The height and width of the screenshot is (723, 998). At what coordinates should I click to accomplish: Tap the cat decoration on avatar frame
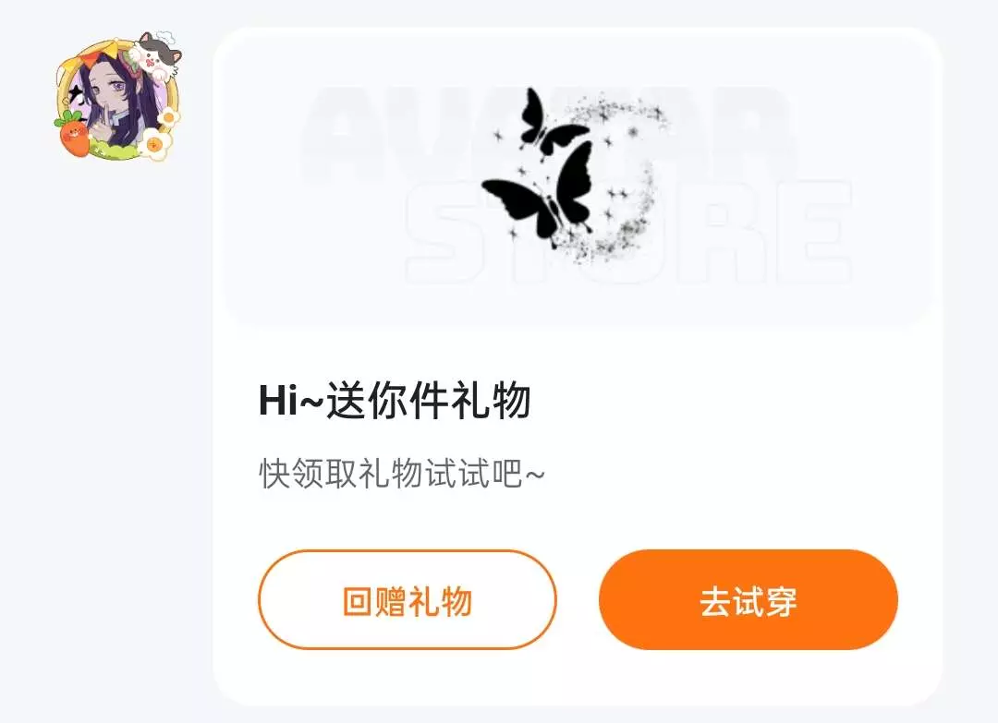tap(154, 54)
